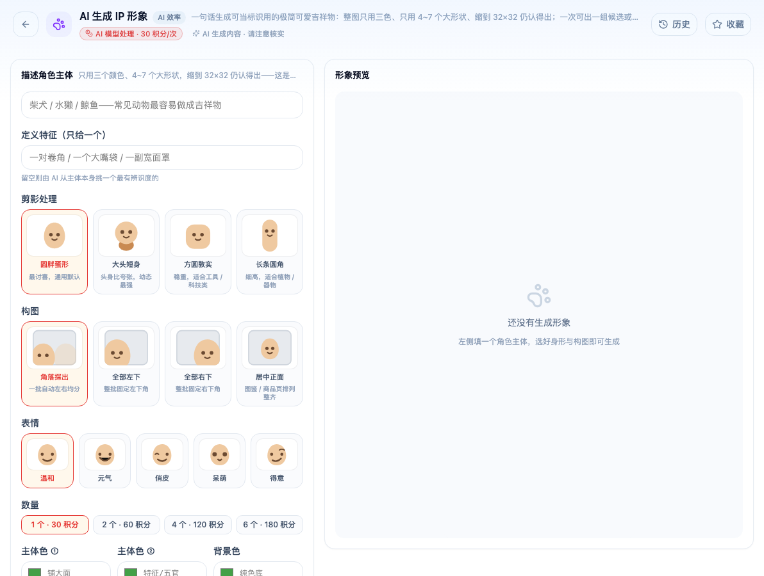Screen dimensions: 764x576
Task: Pick the 呆萌 expression
Action: coord(219,460)
